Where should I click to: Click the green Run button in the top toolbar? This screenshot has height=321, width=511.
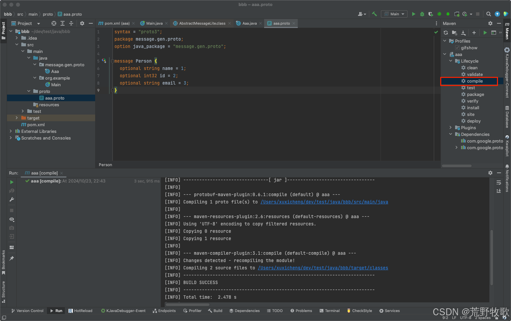tap(414, 14)
